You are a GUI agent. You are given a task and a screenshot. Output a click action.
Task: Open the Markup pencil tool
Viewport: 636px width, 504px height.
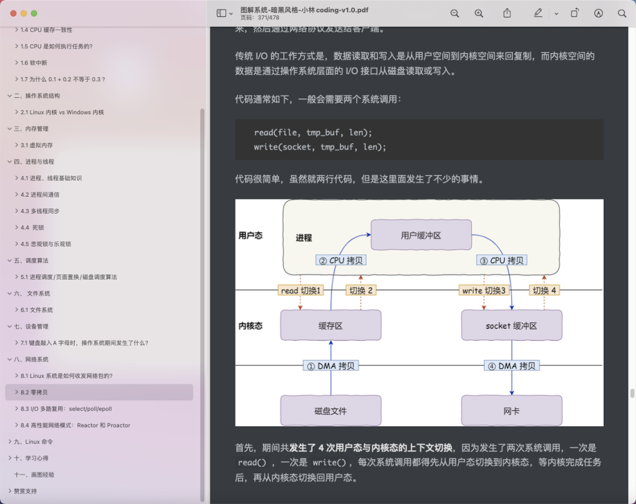click(538, 13)
